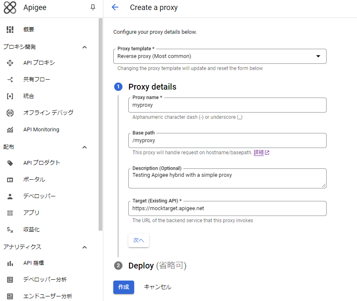Collapse the プロキシ開発 section
357x301 pixels.
click(x=85, y=47)
